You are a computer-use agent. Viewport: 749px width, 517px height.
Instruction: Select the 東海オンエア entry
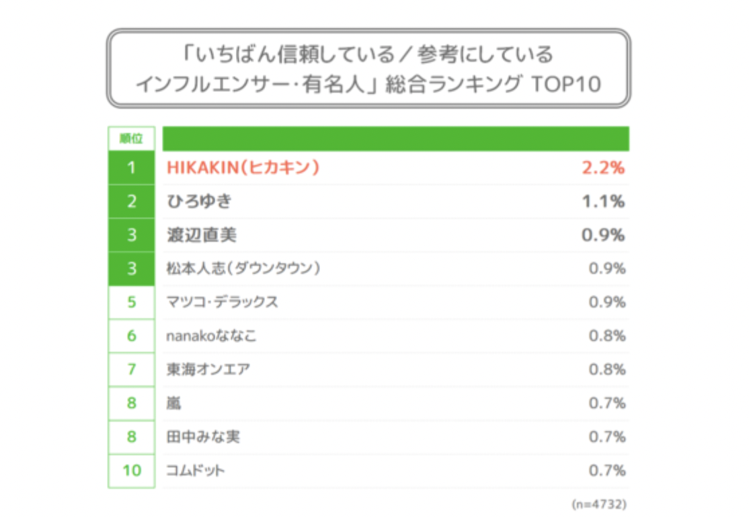tap(208, 369)
